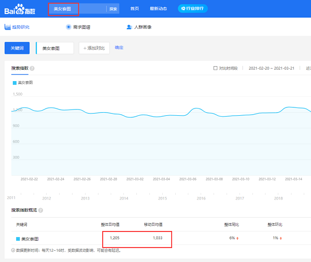Viewport: 311px width, 262px height.
Task: Click the info icon before 数据更新时间
Action: coord(13,250)
